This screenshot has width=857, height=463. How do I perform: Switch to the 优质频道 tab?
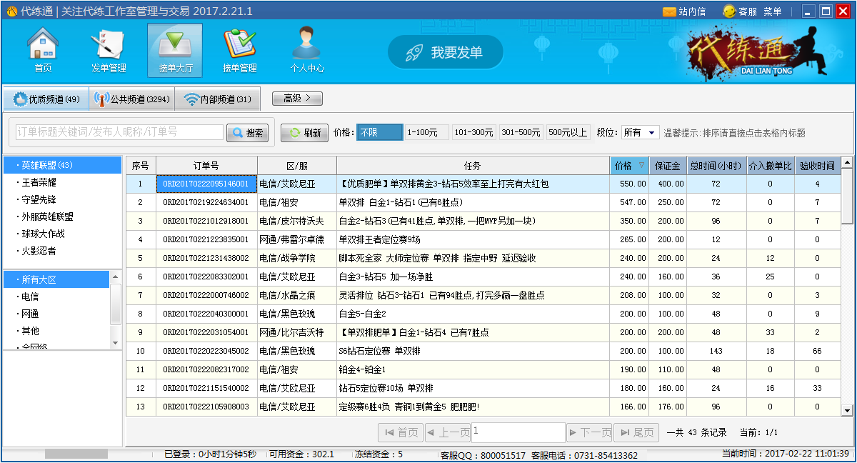pyautogui.click(x=46, y=99)
